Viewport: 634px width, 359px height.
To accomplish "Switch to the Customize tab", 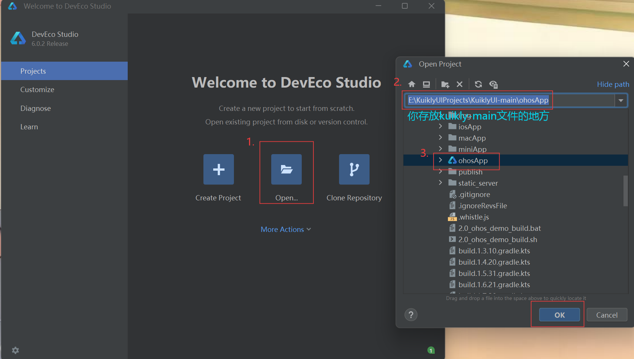I will pos(64,89).
